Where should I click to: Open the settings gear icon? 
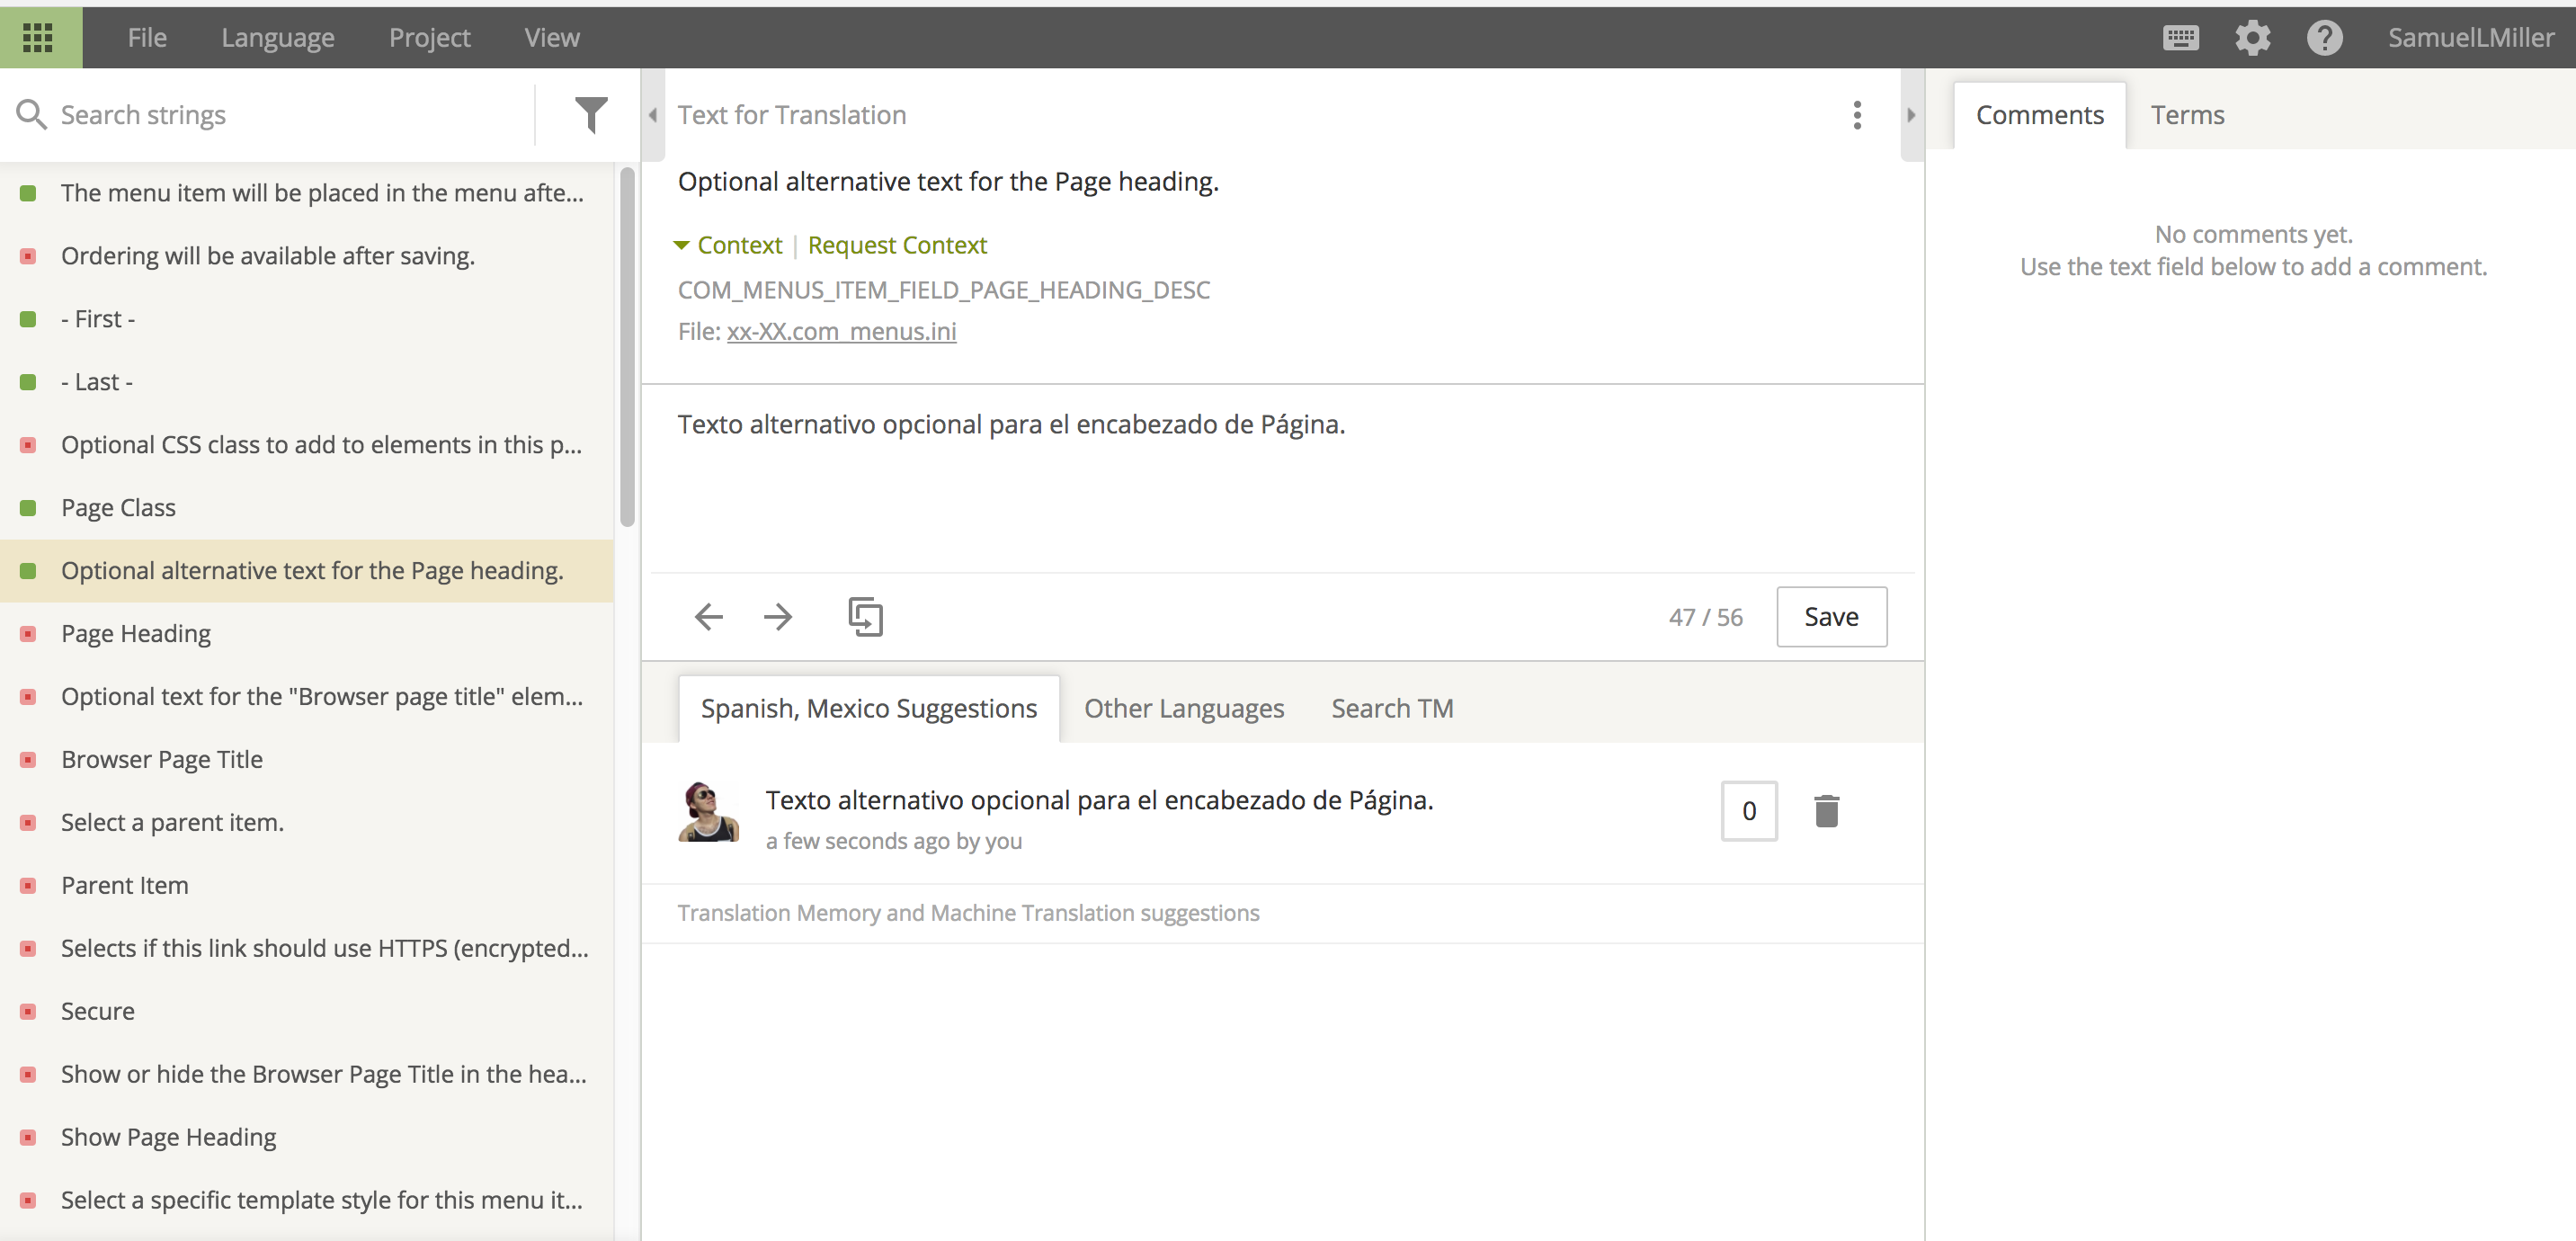tap(2252, 38)
